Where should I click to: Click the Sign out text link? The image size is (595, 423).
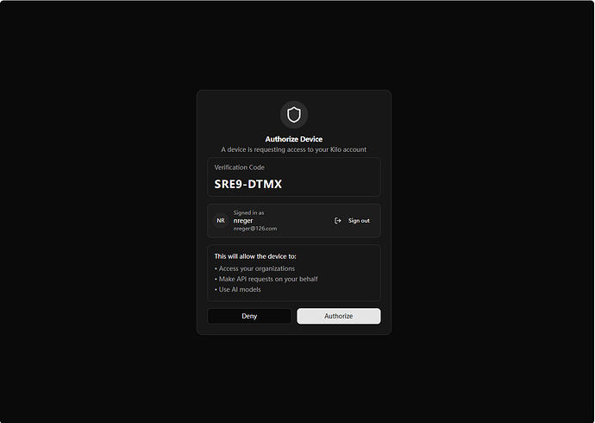point(359,221)
